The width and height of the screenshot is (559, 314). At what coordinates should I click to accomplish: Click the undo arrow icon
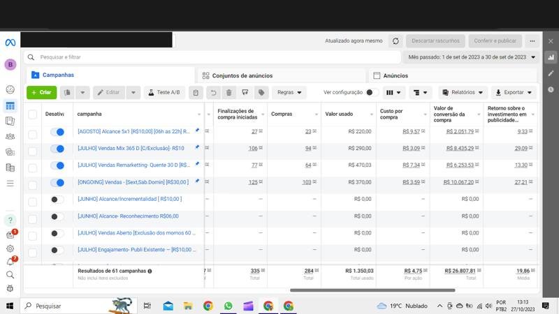(213, 93)
